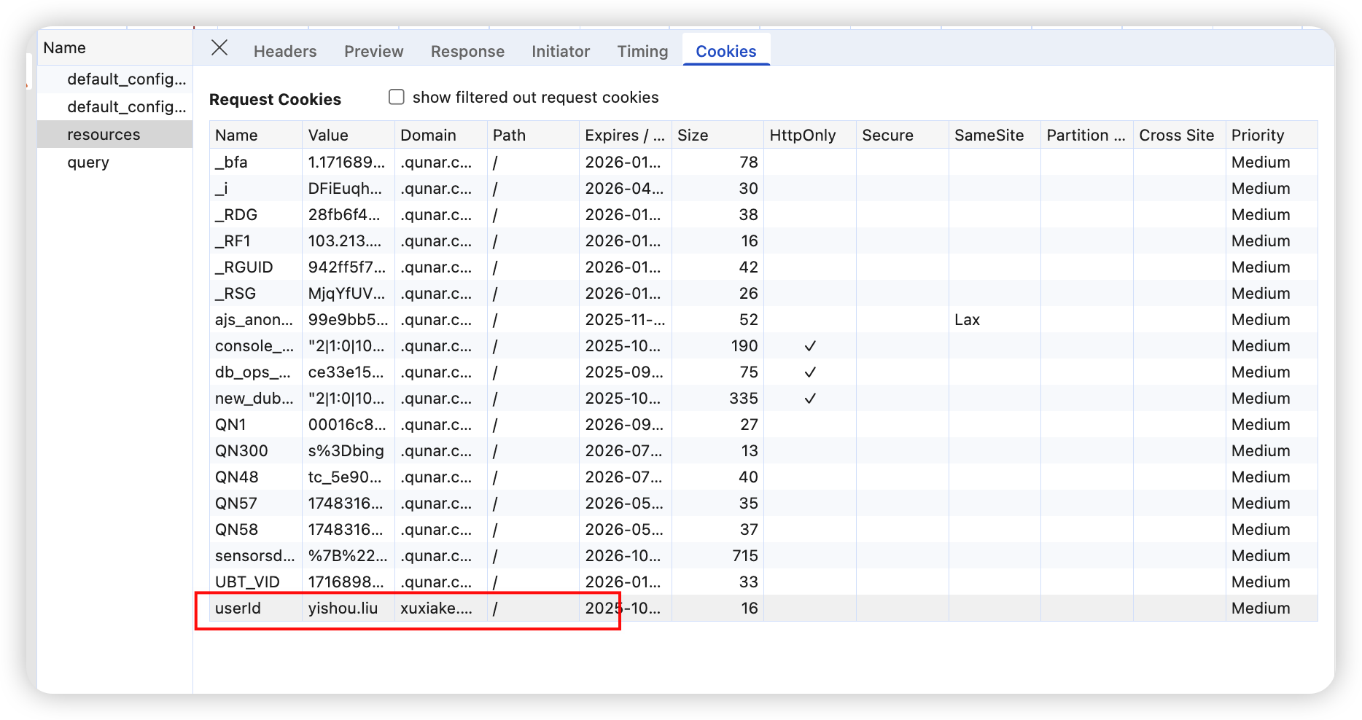Select the first default_config request
The image size is (1362, 720).
click(x=126, y=79)
